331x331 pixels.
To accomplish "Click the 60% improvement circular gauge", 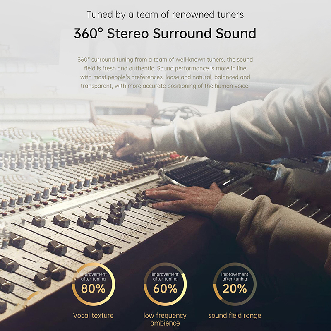I will (x=165, y=285).
